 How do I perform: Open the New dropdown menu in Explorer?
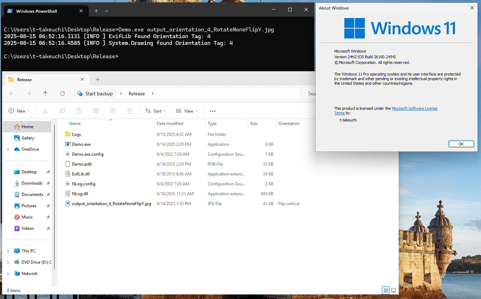[19, 111]
